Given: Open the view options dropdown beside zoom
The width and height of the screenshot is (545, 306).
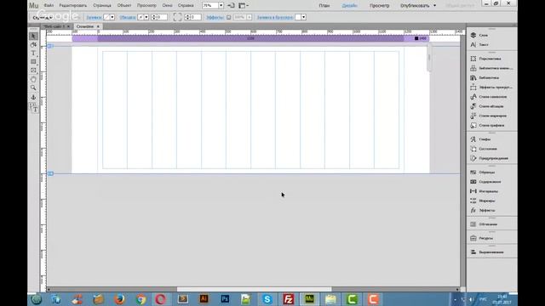Looking at the screenshot, I should click(244, 6).
